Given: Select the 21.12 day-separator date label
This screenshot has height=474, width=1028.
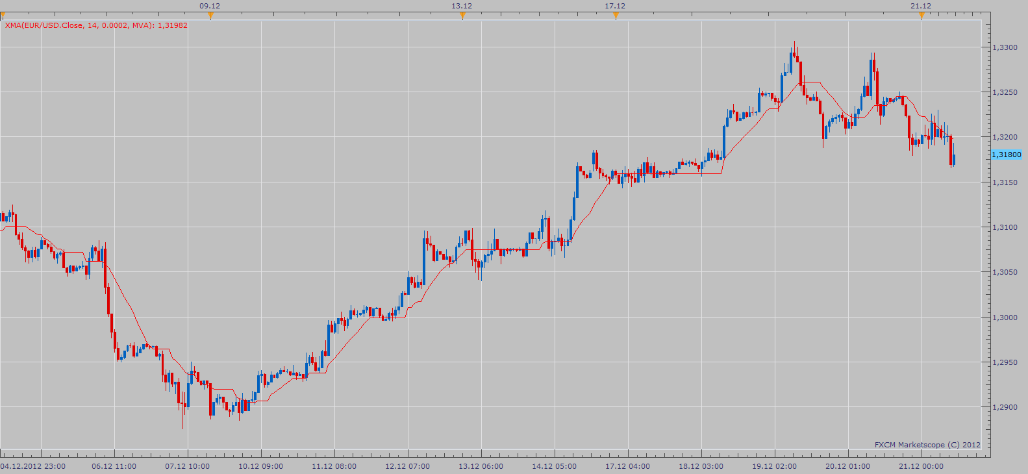Looking at the screenshot, I should pos(920,6).
